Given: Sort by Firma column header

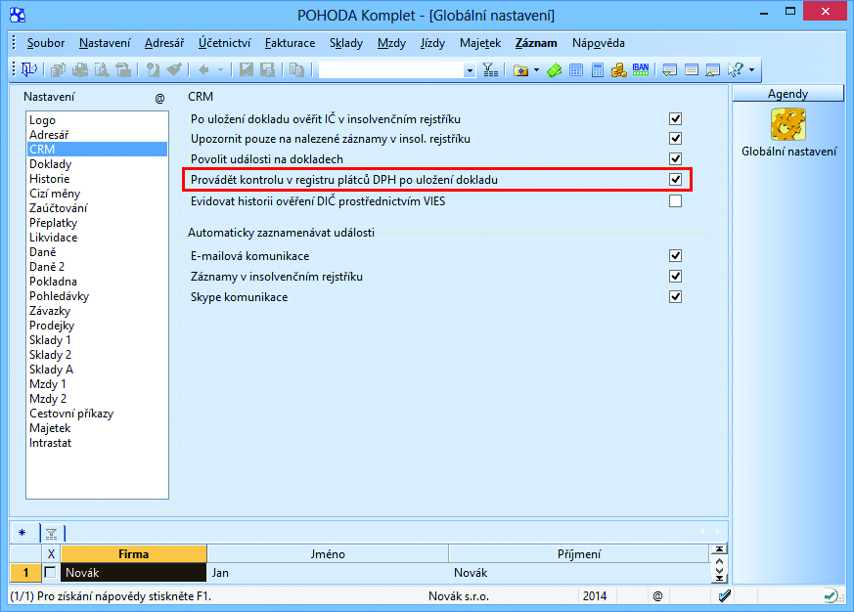Looking at the screenshot, I should coord(133,553).
